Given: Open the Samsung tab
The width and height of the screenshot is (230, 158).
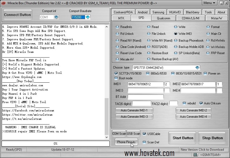Looking at the screenshot, I should click(x=158, y=12).
